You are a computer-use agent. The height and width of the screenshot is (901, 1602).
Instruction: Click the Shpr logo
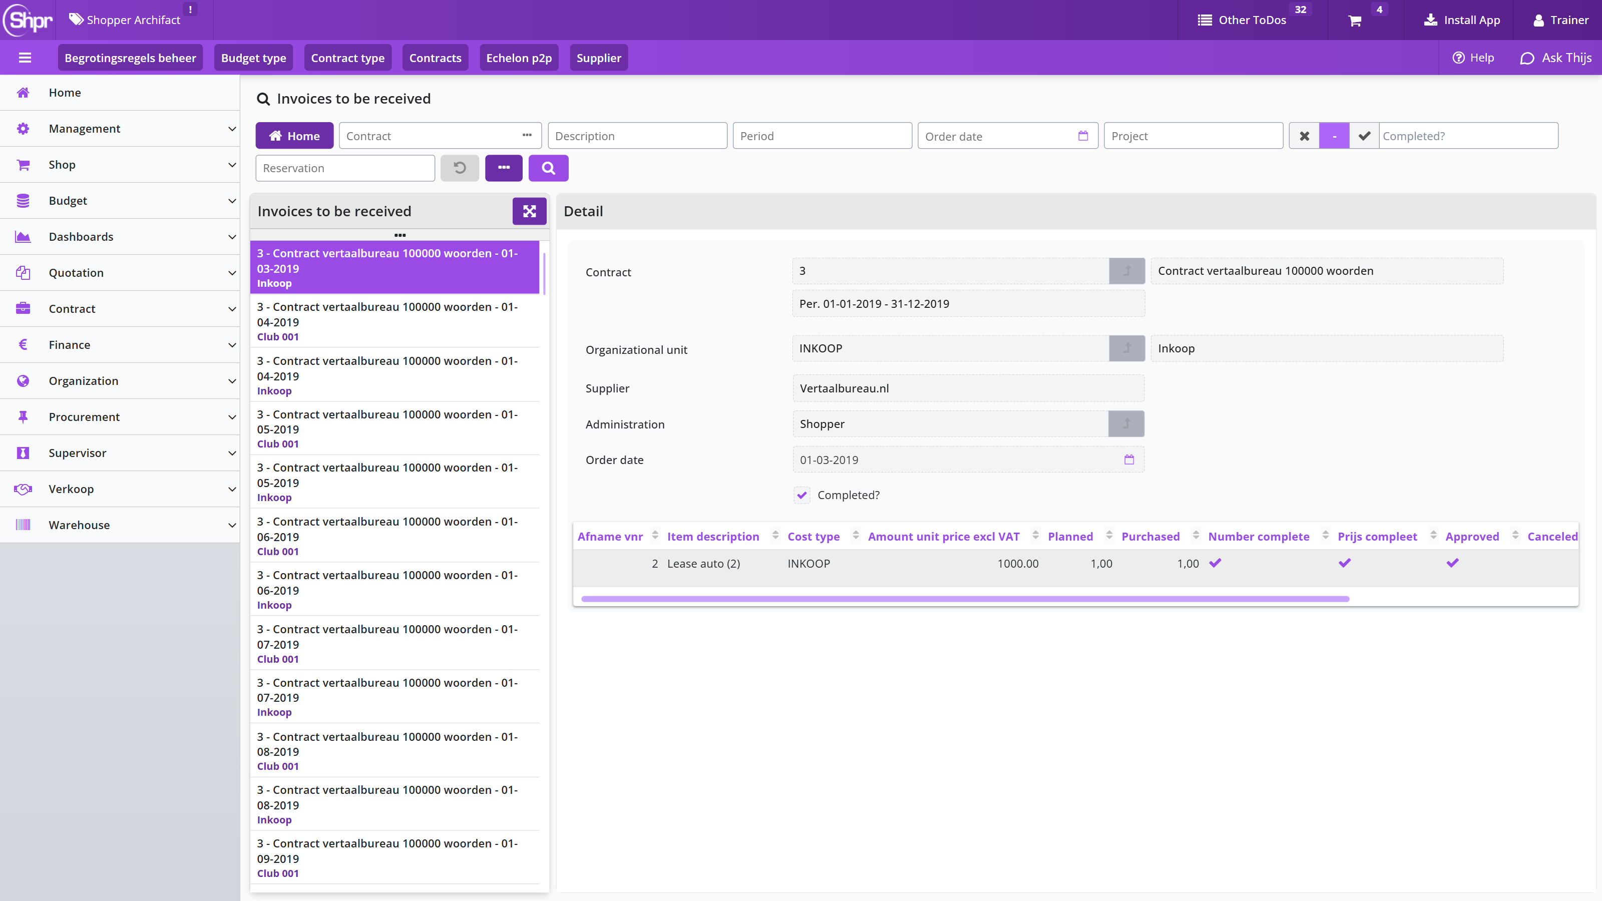(29, 20)
